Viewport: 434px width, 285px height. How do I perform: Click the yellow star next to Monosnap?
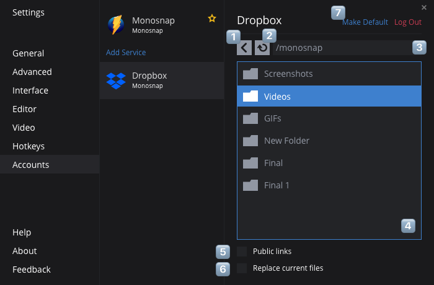coord(212,18)
